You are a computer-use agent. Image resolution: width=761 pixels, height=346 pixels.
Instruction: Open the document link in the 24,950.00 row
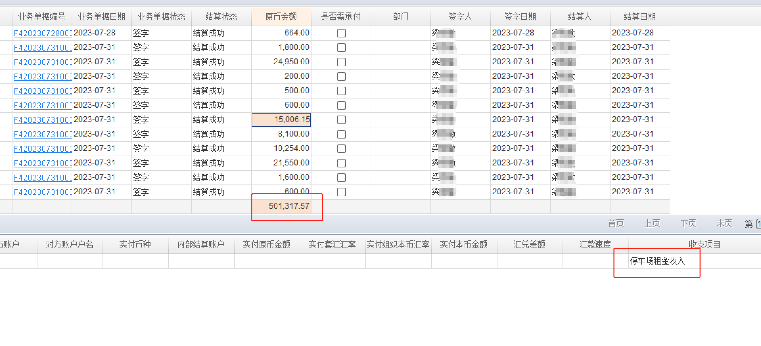pos(43,62)
